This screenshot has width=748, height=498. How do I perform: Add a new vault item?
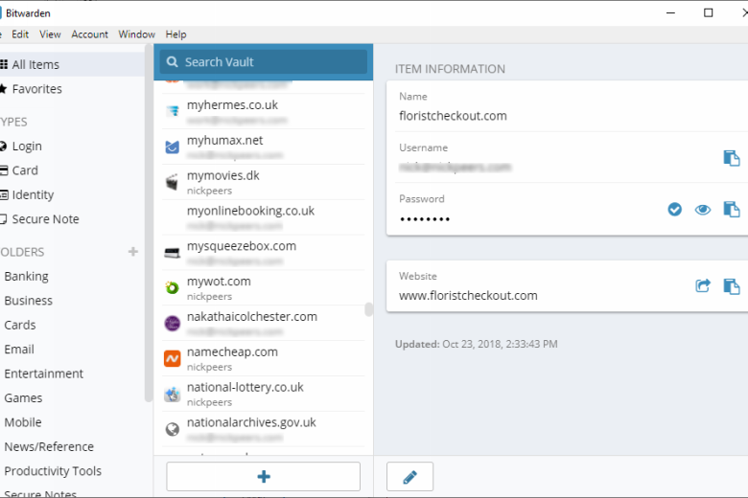coord(264,477)
